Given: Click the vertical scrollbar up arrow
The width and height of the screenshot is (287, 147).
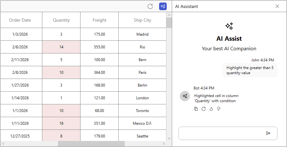Looking at the screenshot, I should [x=169, y=15].
